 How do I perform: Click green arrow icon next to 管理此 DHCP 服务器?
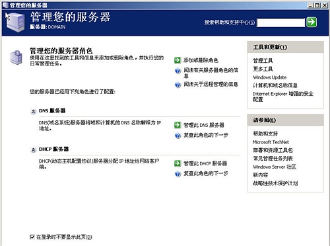pos(178,163)
